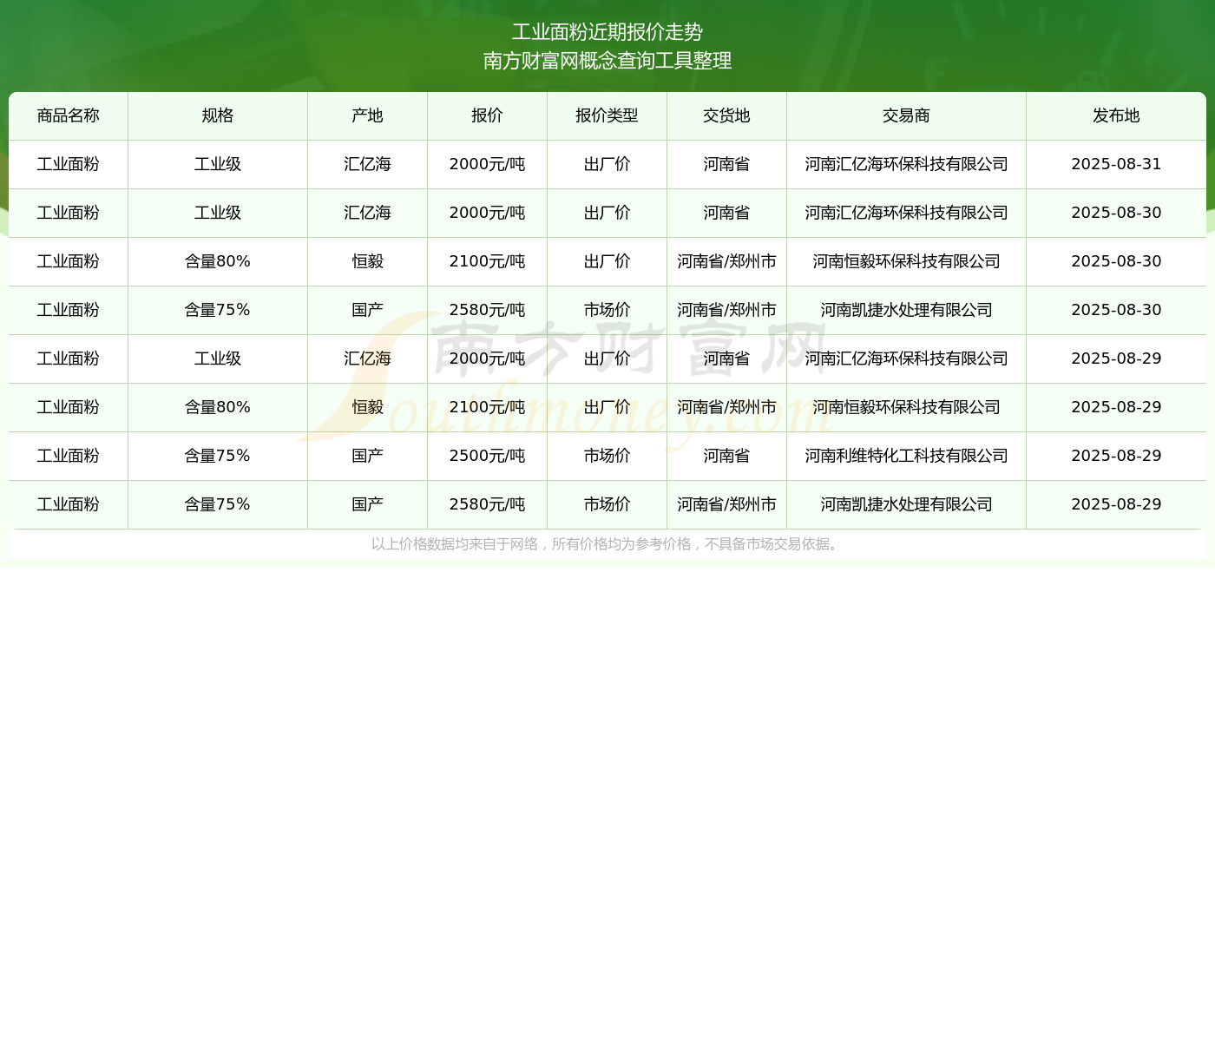Image resolution: width=1215 pixels, height=1046 pixels.
Task: Click 河南汇亿海环保科技有限公司 in the 2025-08-29 row
Action: click(907, 359)
